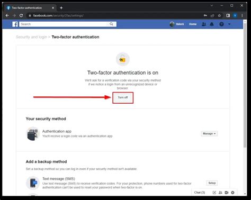Go to Security and login breadcrumb
251x200 pixels.
pos(31,37)
